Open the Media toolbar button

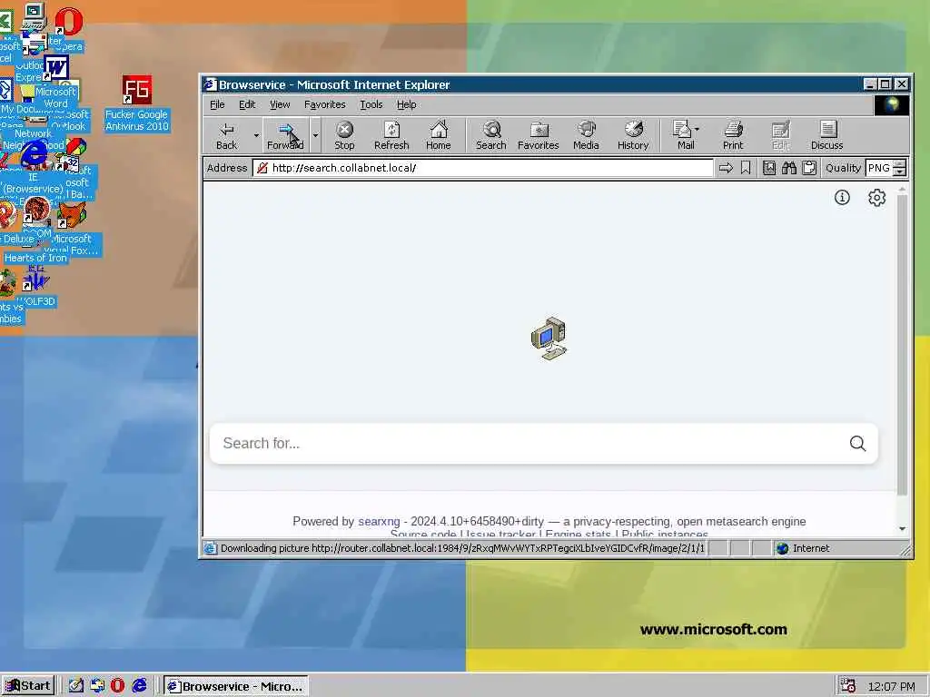click(586, 135)
